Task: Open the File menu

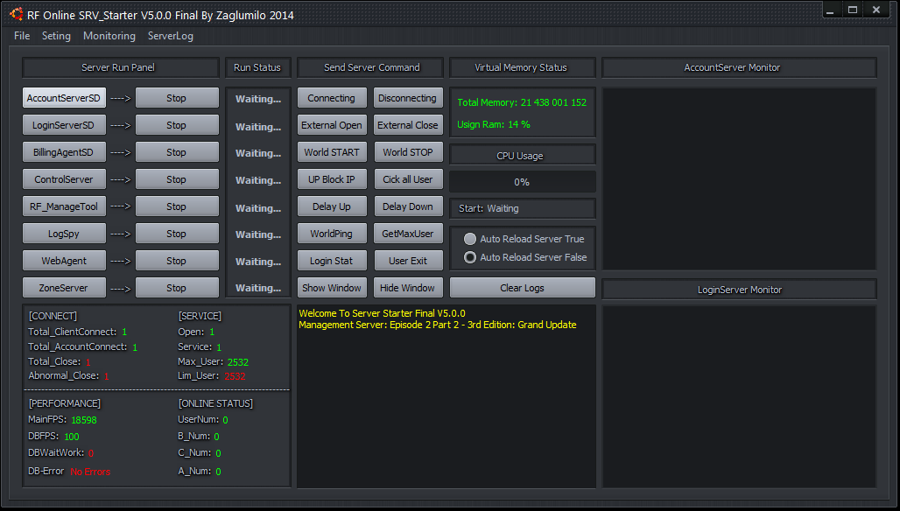Action: point(22,36)
